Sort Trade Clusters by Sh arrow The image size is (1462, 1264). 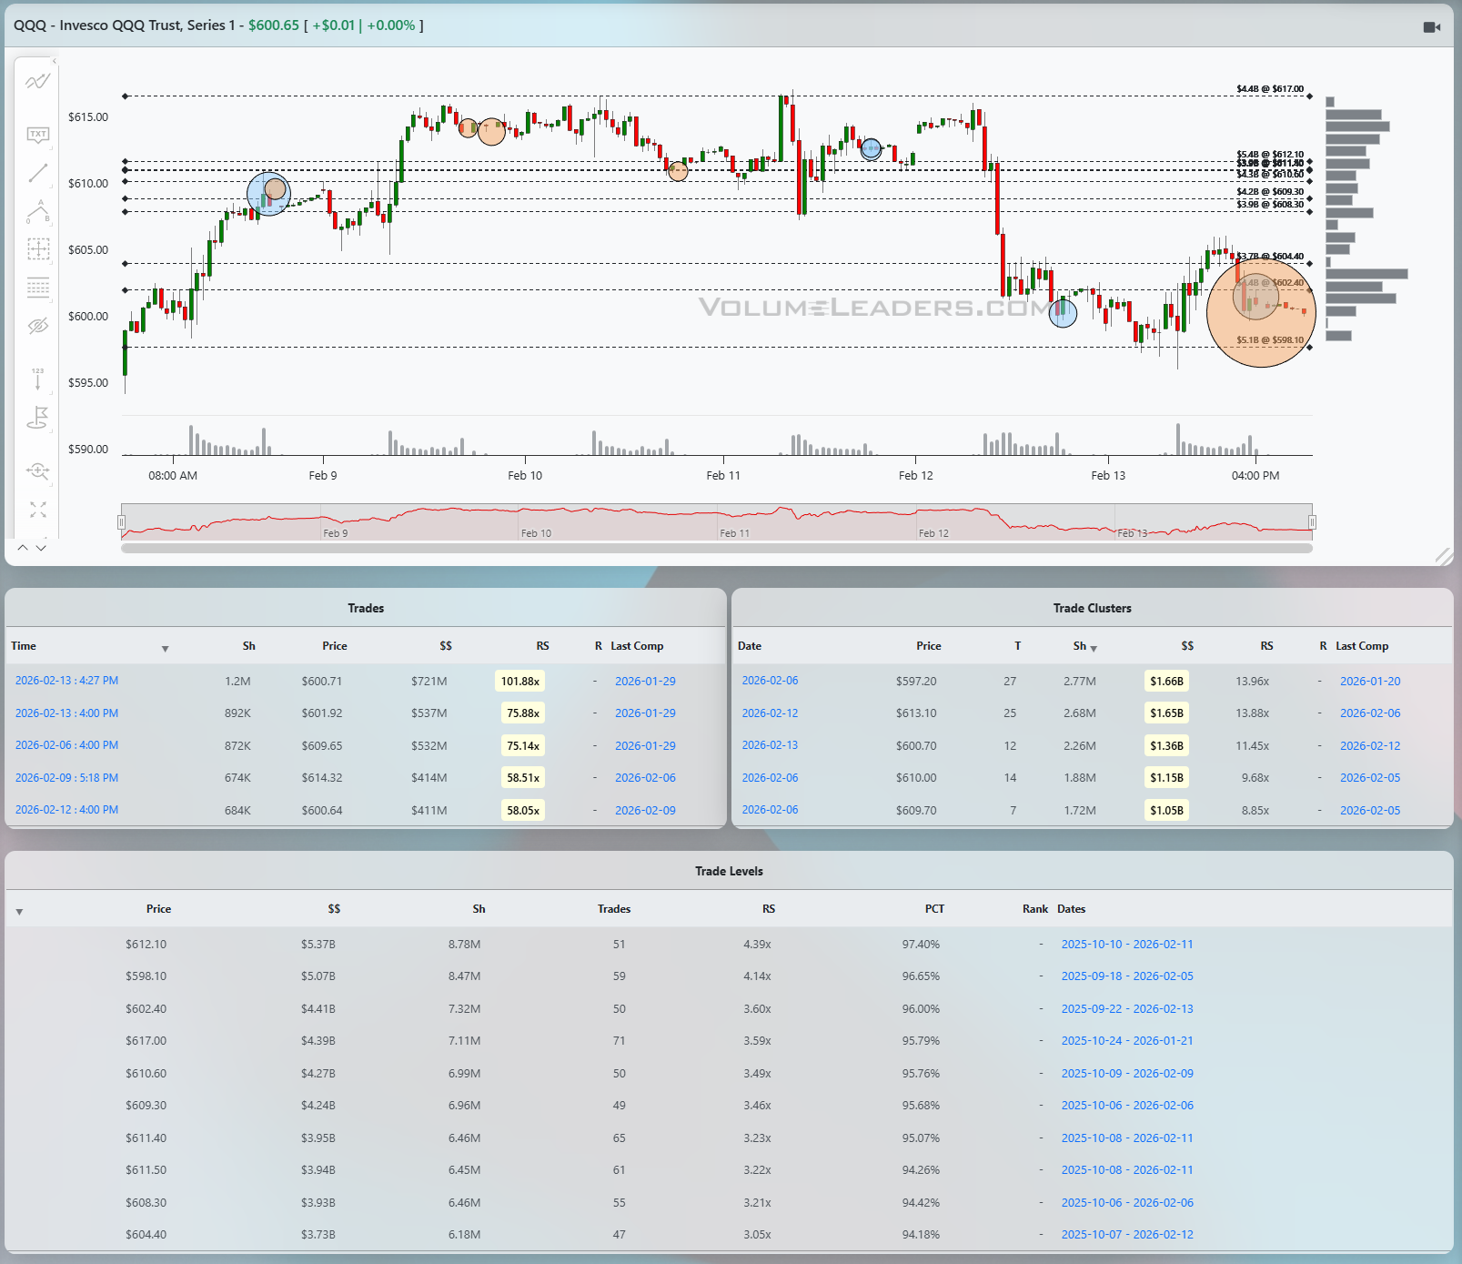point(1094,649)
